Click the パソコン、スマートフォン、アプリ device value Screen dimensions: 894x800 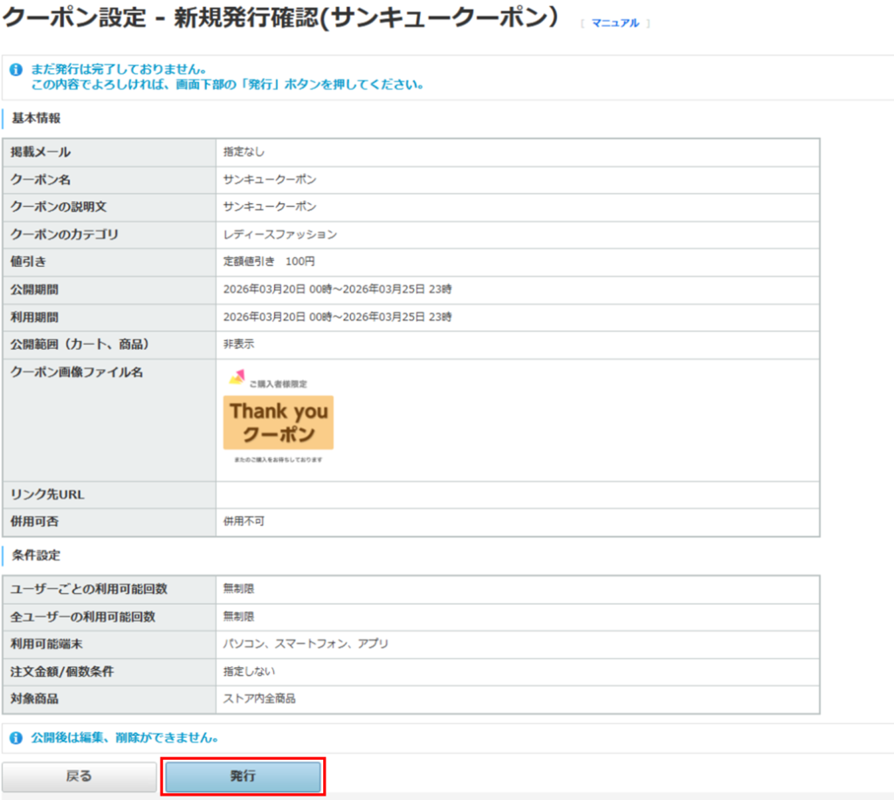point(306,644)
